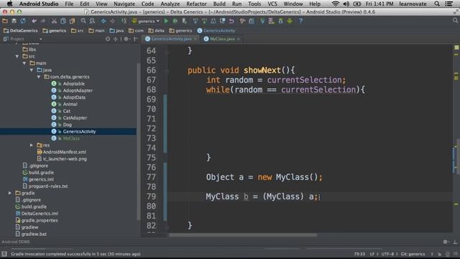Click the Paste toolbar icon

pos(72,21)
